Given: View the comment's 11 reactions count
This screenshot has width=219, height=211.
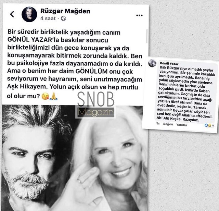Looking at the screenshot, I should point(213,126).
